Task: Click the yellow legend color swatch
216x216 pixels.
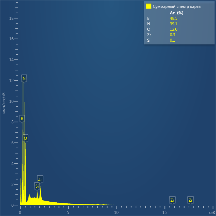Action: click(x=148, y=6)
